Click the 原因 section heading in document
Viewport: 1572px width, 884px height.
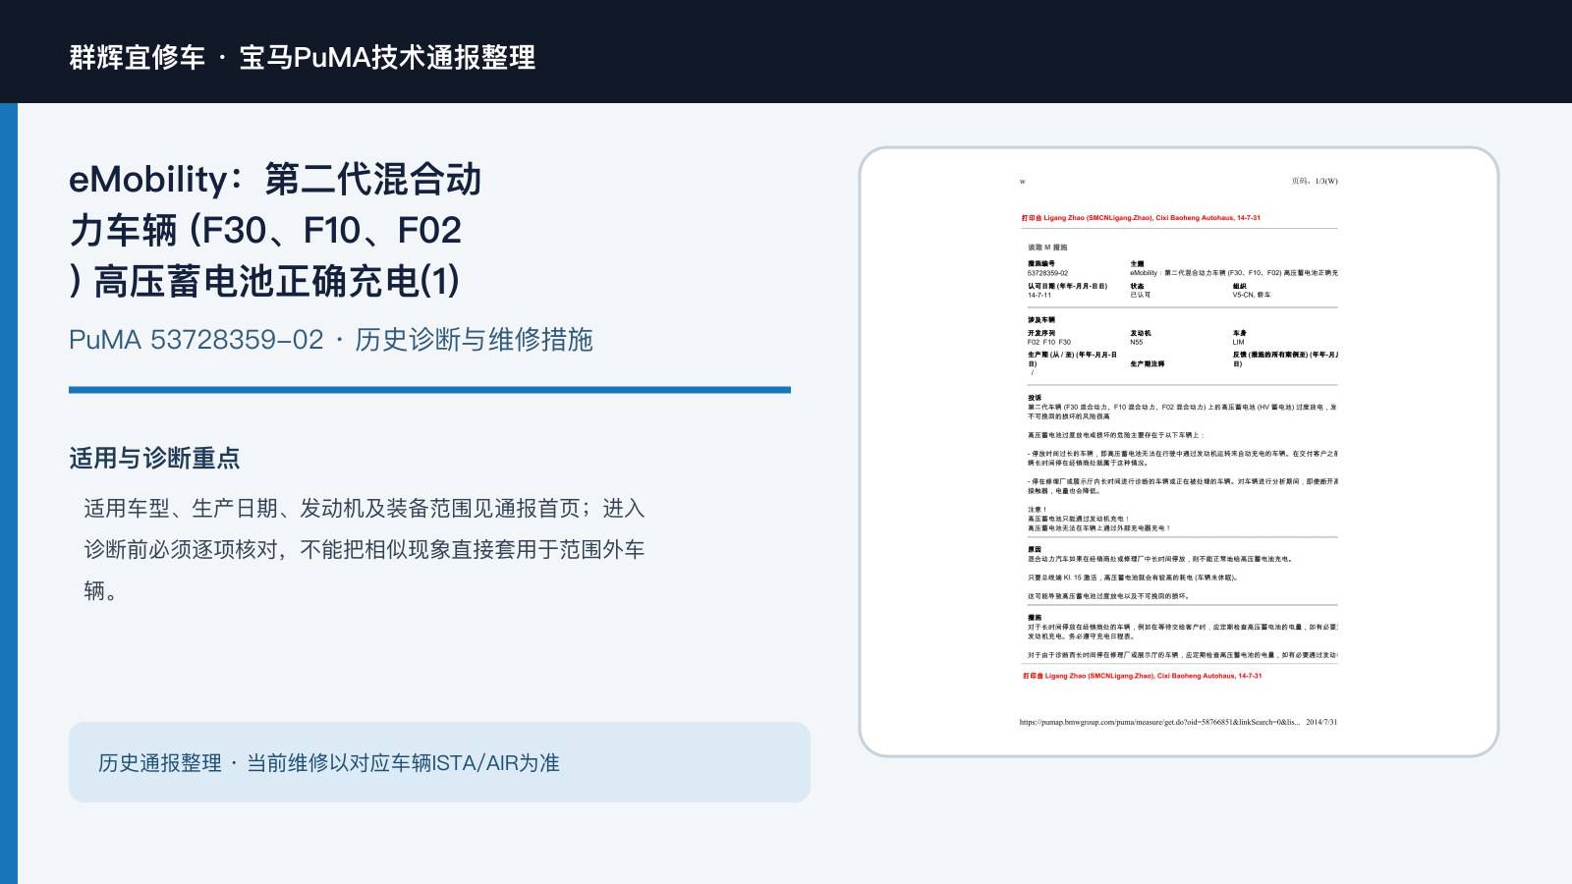coord(1035,550)
